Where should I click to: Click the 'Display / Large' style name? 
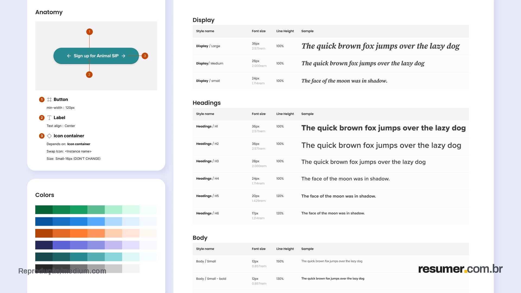pyautogui.click(x=208, y=46)
